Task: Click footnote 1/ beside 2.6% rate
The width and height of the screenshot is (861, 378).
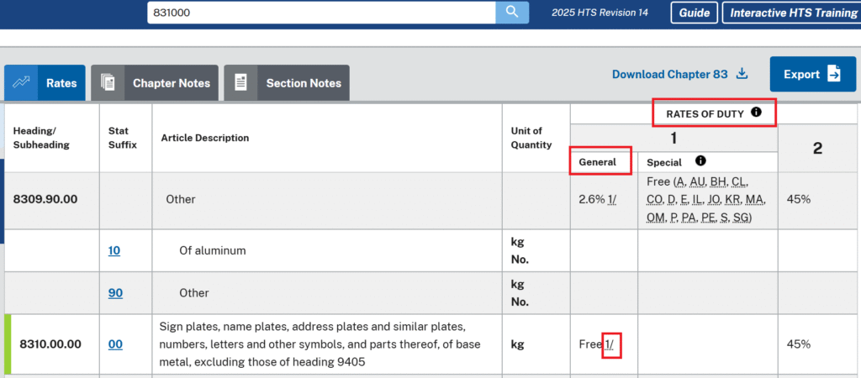Action: click(x=614, y=199)
